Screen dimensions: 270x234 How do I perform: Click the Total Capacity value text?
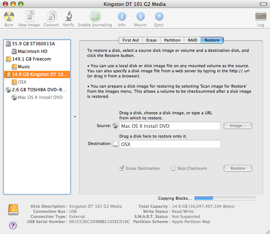(203, 206)
